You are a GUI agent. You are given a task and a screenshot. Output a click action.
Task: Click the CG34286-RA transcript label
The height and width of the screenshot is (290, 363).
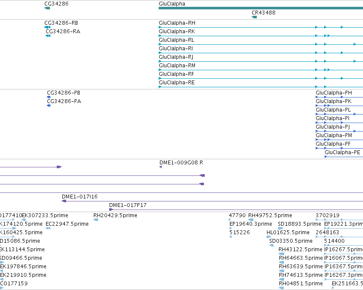point(63,32)
